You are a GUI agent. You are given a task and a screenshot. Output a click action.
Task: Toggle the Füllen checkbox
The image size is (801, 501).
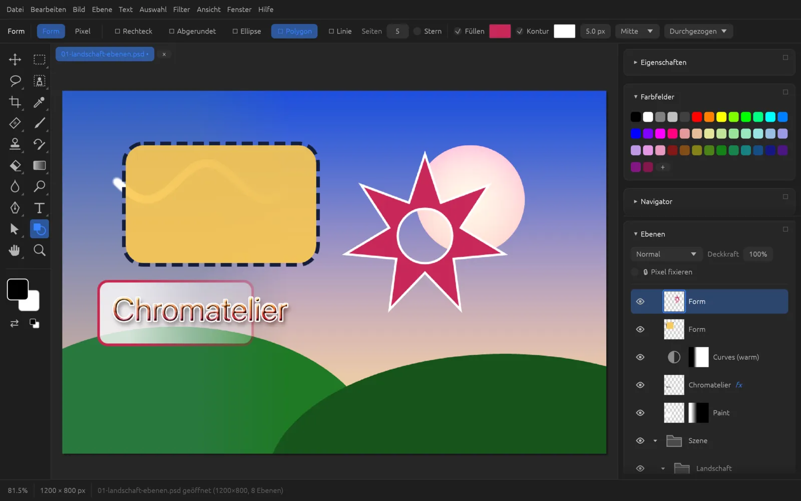coord(458,31)
